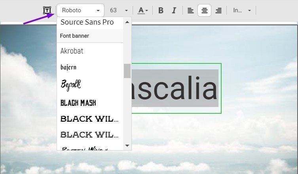
Task: Select the first solid Black Wil... font
Action: click(x=89, y=119)
